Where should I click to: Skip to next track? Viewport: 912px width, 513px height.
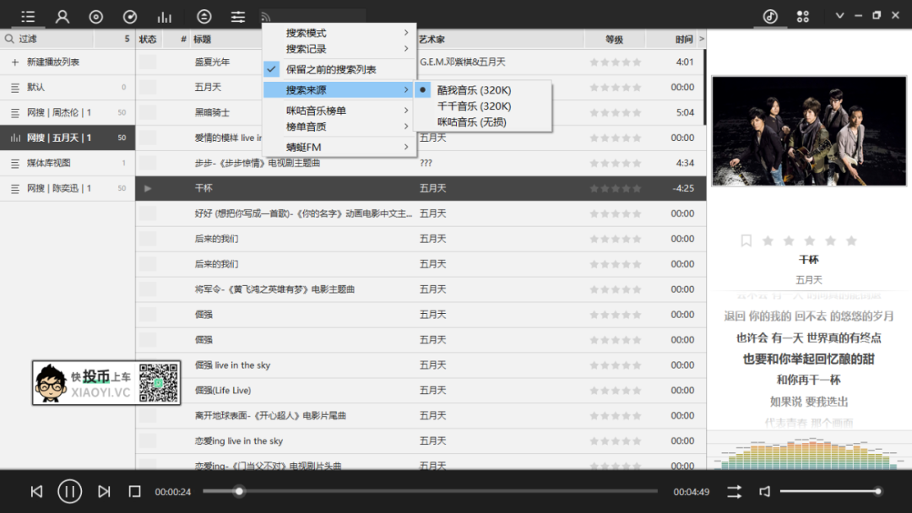click(x=104, y=492)
